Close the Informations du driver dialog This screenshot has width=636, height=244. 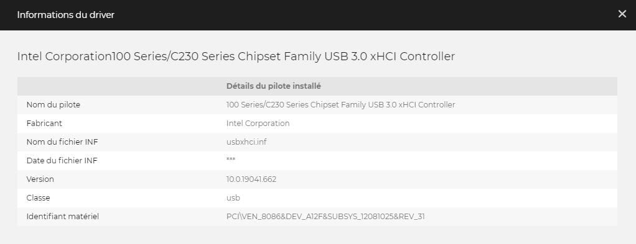[622, 14]
